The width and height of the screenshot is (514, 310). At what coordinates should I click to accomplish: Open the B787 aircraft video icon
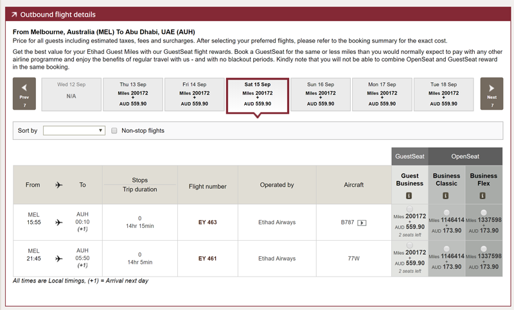coord(362,223)
